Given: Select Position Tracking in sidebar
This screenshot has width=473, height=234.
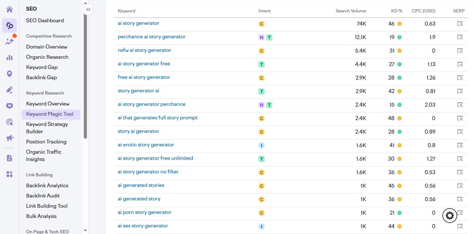Looking at the screenshot, I should [46, 142].
